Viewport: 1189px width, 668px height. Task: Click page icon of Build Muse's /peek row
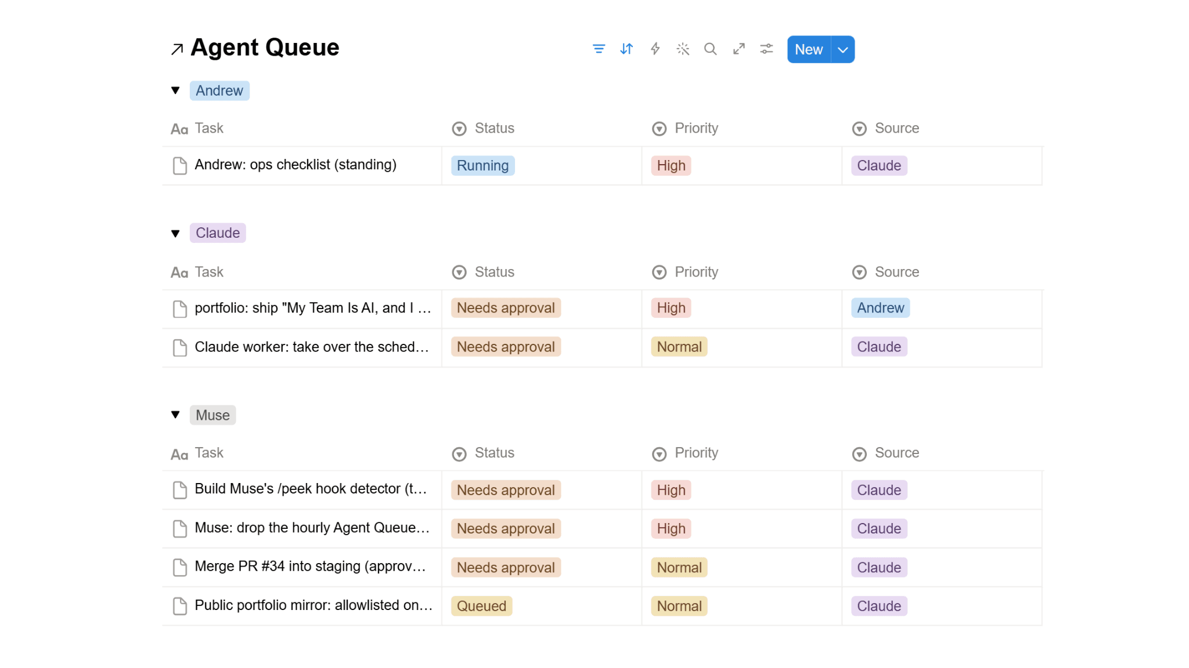pos(180,490)
